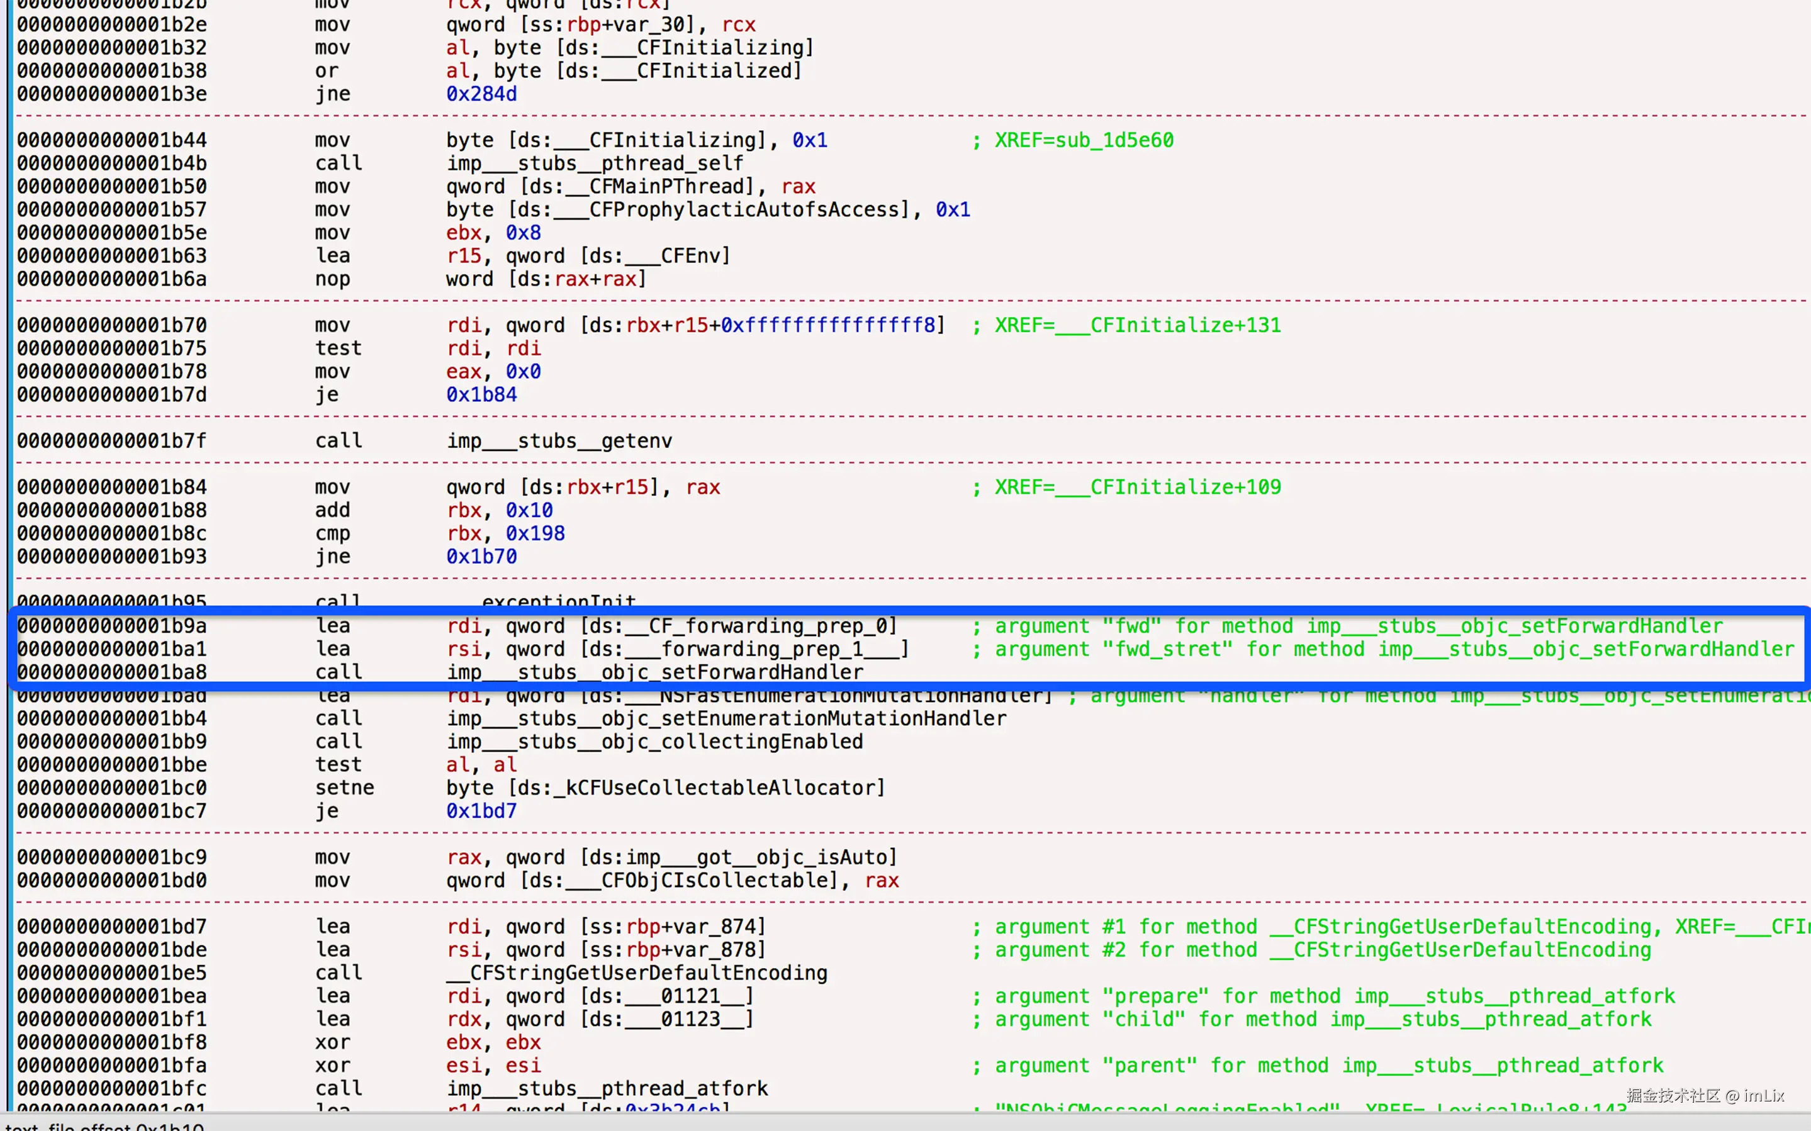Click the imp___stubs__pthread_atfork call target
The height and width of the screenshot is (1131, 1811).
click(607, 1088)
